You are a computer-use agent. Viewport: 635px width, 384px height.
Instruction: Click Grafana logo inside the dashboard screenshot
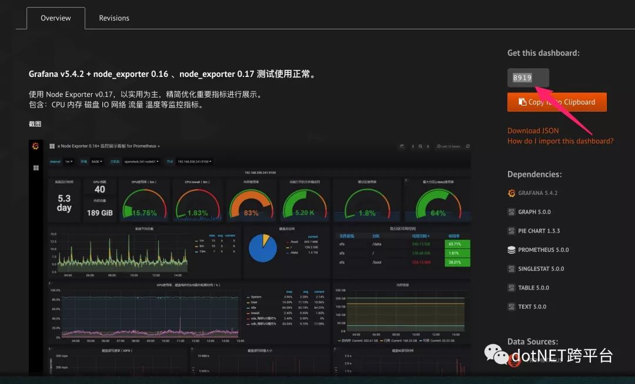point(36,146)
